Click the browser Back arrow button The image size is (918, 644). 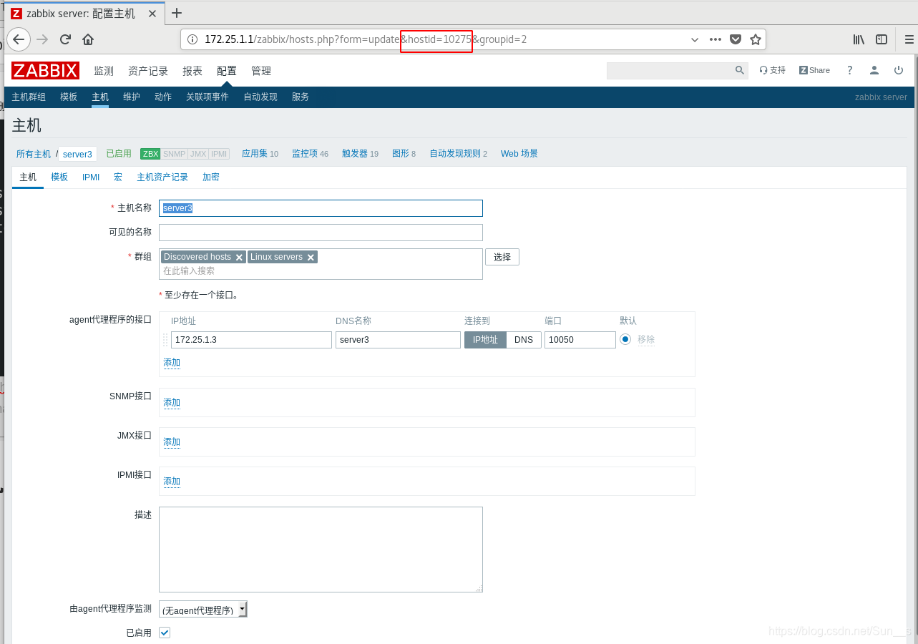pos(19,39)
